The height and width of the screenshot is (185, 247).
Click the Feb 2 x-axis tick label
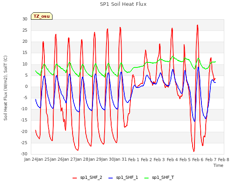pos(146,160)
